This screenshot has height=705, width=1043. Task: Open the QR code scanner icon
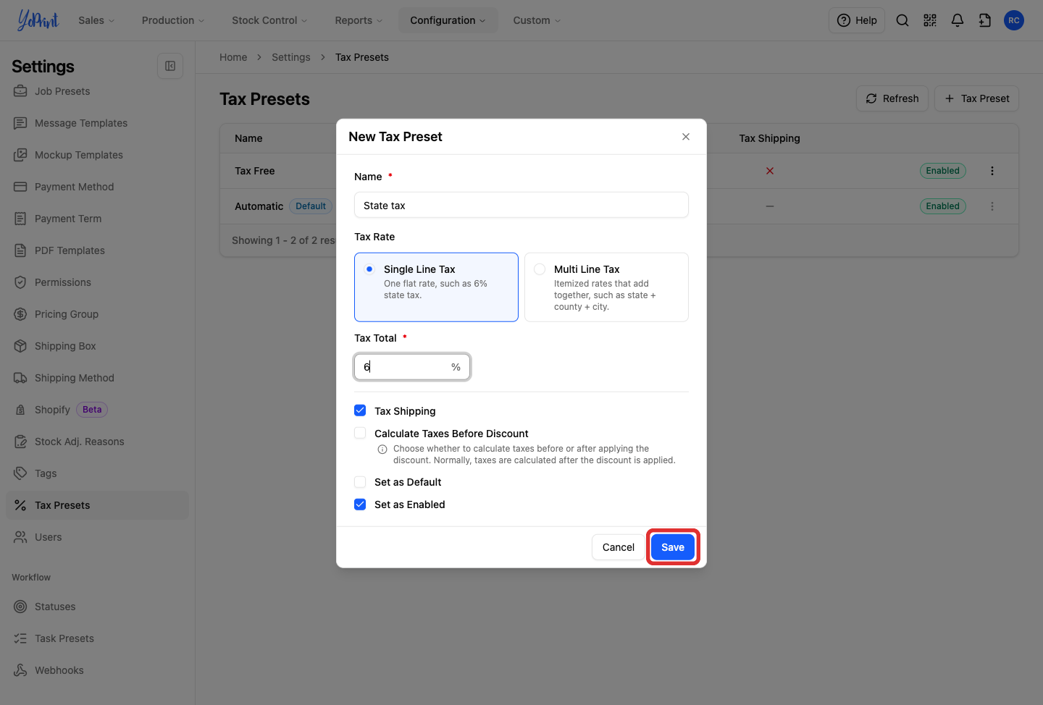click(930, 20)
